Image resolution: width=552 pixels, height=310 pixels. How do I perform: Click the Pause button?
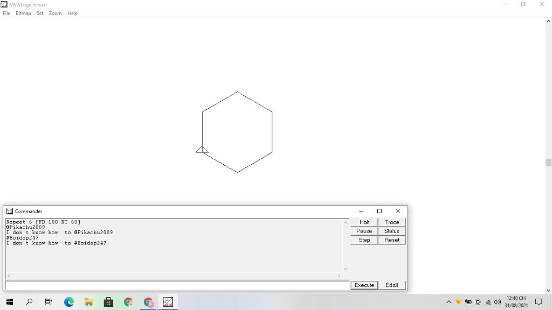pyautogui.click(x=364, y=231)
